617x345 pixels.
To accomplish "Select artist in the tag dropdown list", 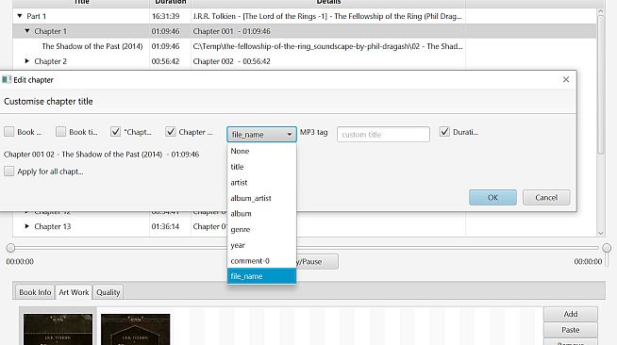I will [x=261, y=182].
